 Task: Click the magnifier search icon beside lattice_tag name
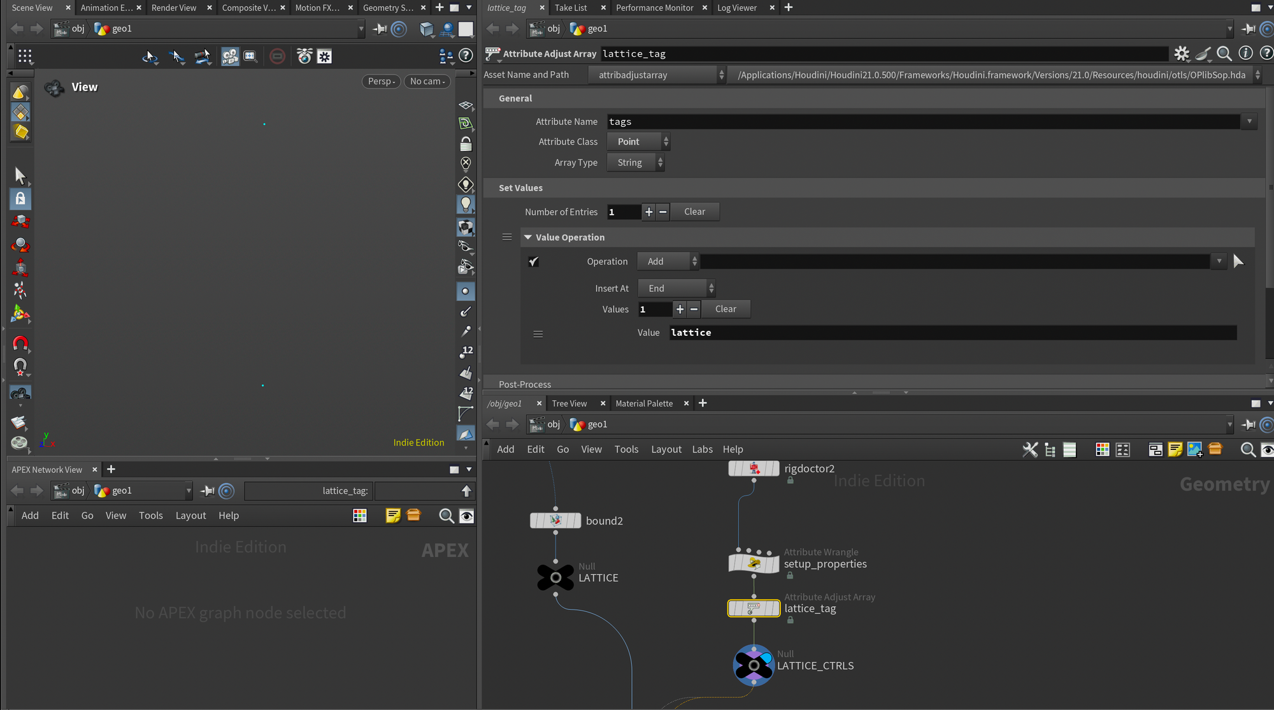point(1224,54)
